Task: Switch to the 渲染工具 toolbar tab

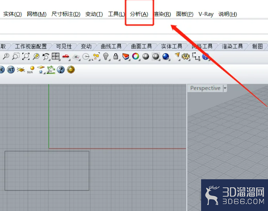Action: [x=232, y=46]
